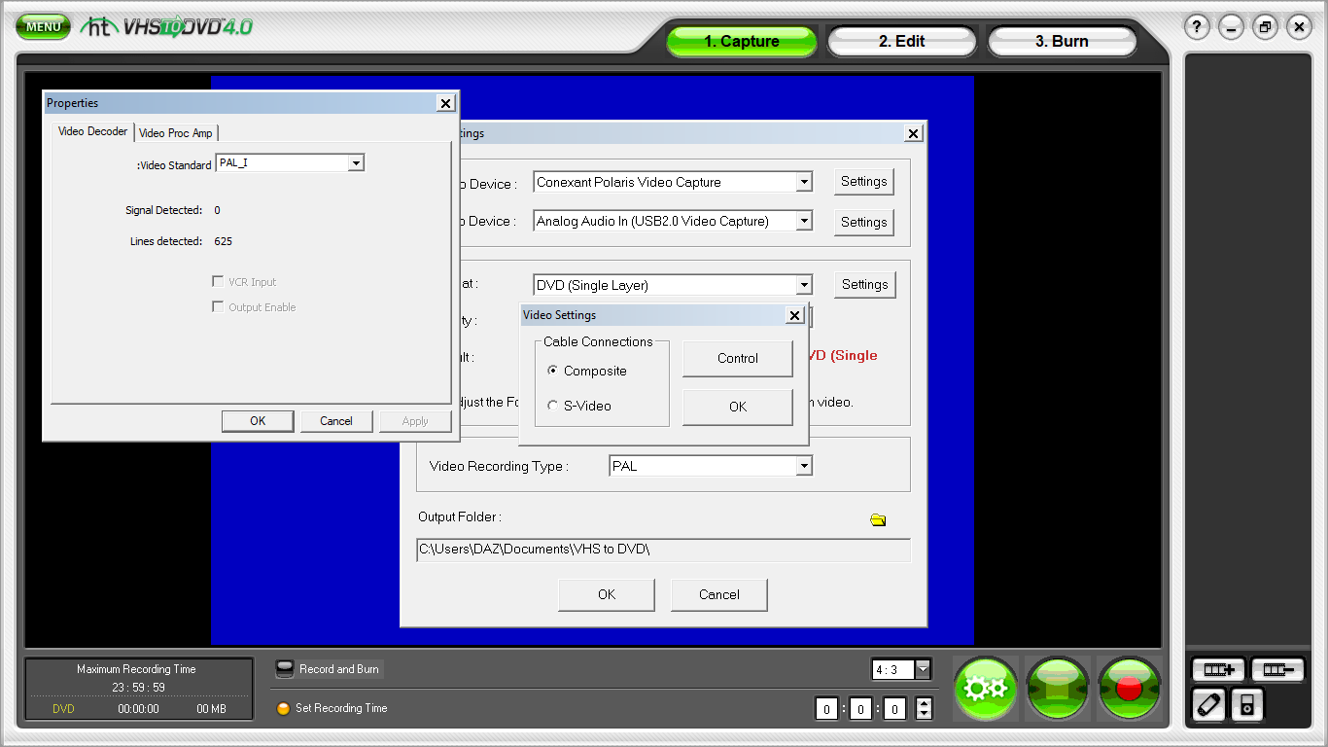
Task: Click the Lines detected value 625
Action: click(x=223, y=241)
